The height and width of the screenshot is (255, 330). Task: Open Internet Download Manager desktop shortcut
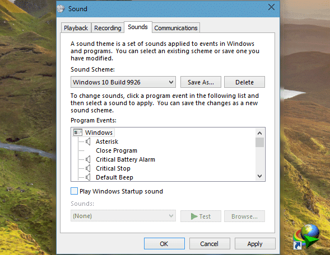click(306, 237)
